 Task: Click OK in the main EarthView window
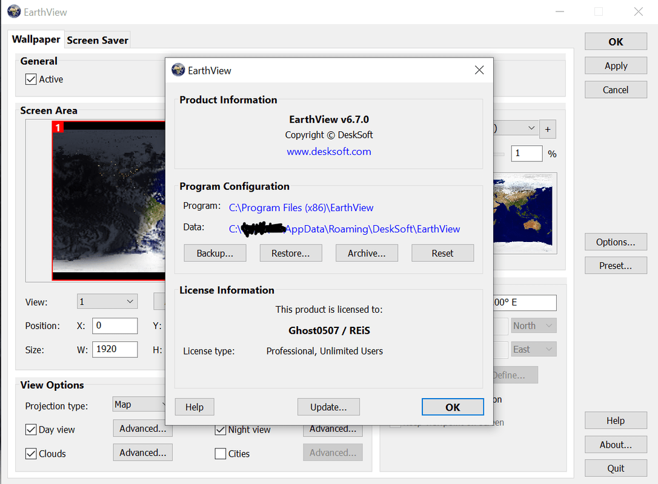pyautogui.click(x=616, y=42)
